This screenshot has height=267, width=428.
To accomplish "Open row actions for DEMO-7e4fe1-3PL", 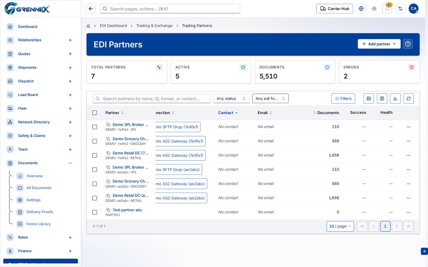I will [408, 127].
